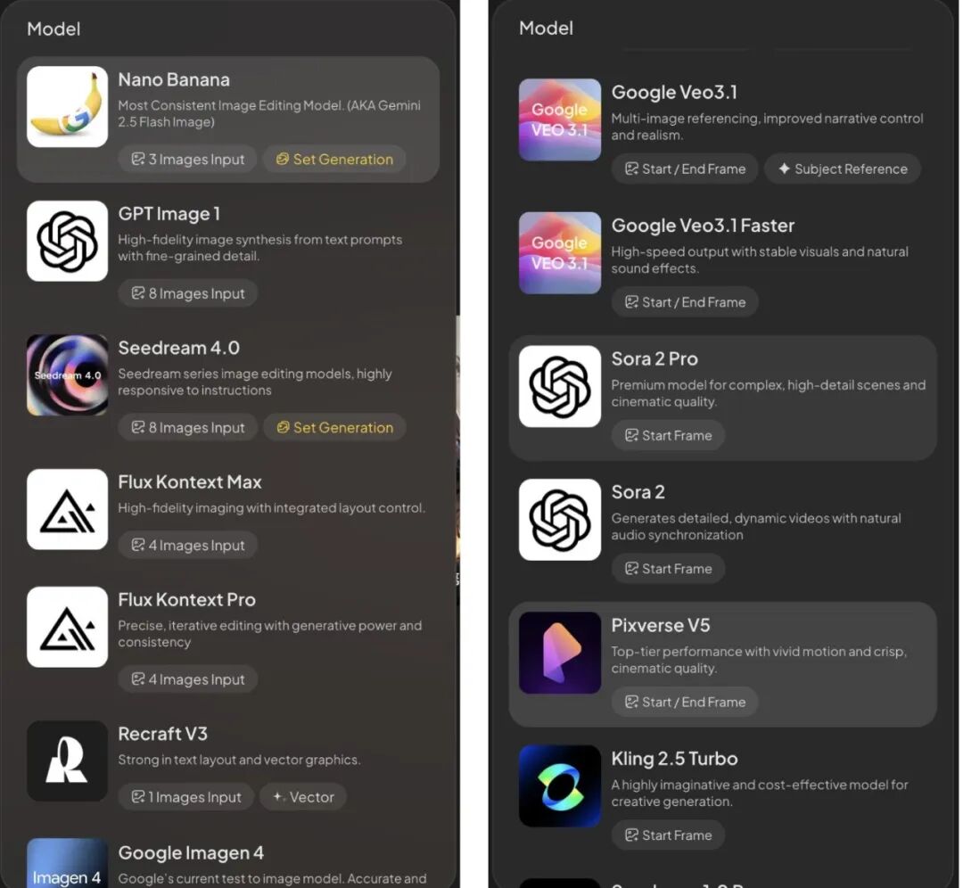Choose the Kling 2.5 Turbo icon

pyautogui.click(x=560, y=785)
